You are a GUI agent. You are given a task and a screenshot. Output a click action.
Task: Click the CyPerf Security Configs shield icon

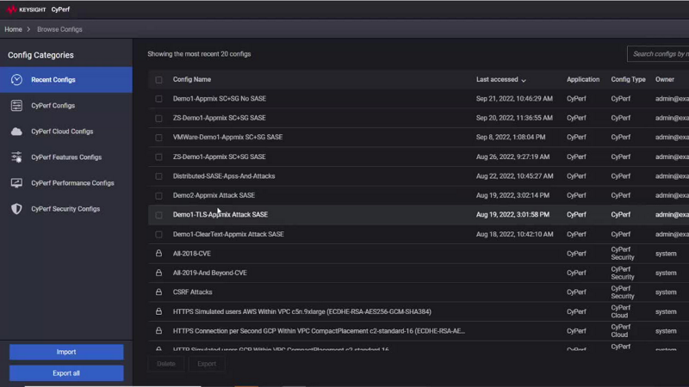(16, 209)
